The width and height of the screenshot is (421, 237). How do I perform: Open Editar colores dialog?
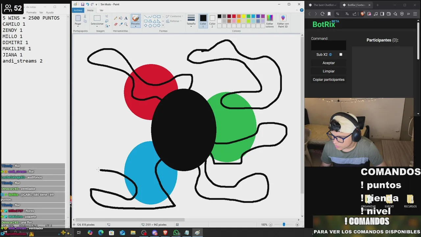[x=270, y=20]
